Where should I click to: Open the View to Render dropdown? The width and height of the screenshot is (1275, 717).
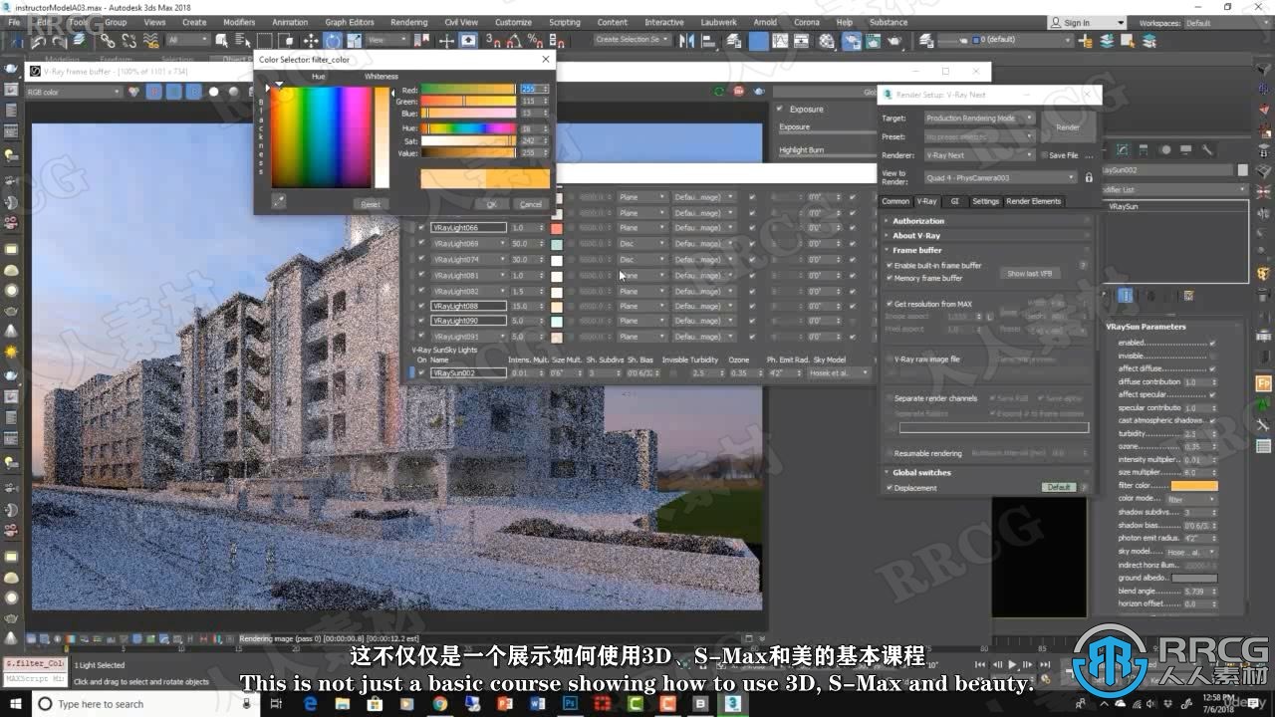tap(1001, 177)
